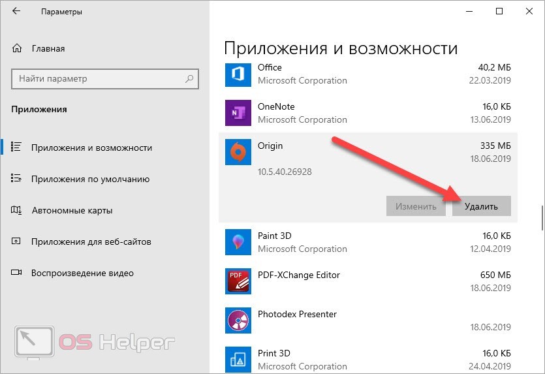
Task: Open Приложения и возможности section
Action: tap(92, 148)
